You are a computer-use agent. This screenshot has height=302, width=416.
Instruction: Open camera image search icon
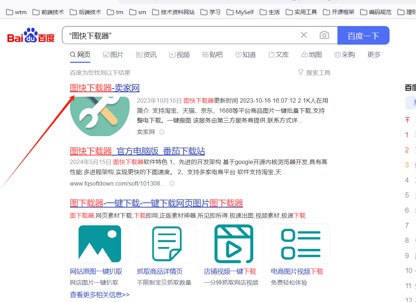324,35
